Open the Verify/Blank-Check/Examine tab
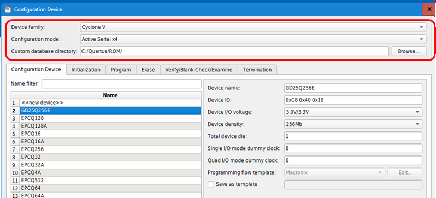The image size is (436, 198). pyautogui.click(x=198, y=70)
